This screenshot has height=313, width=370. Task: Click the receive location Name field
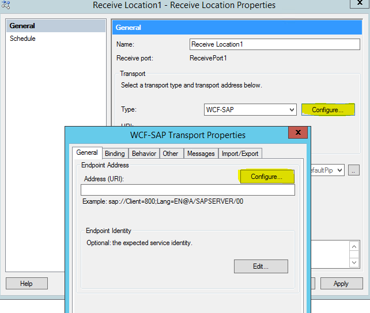275,44
